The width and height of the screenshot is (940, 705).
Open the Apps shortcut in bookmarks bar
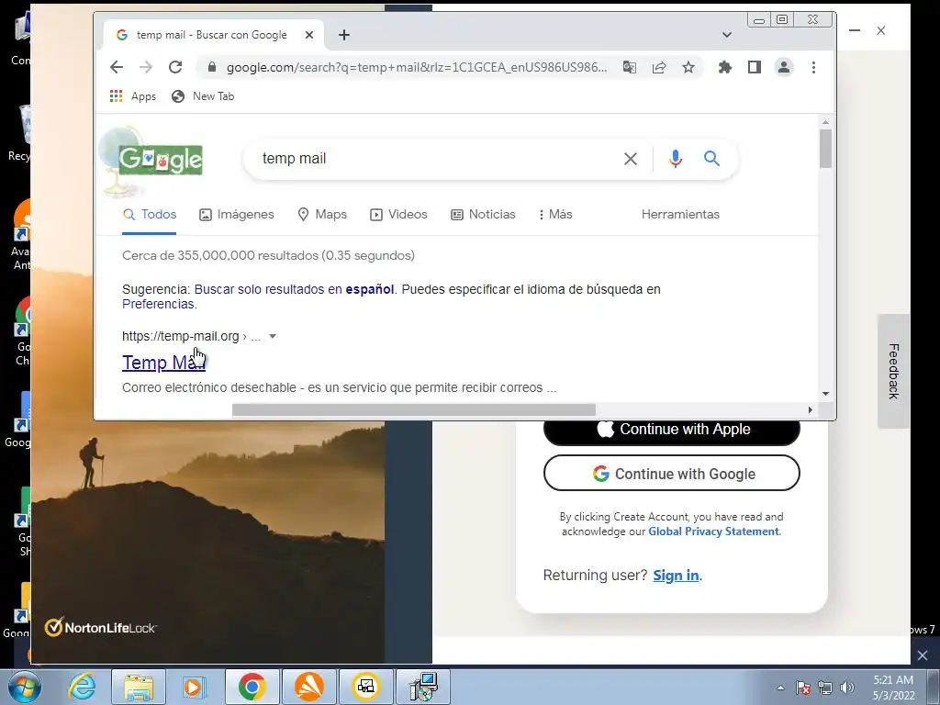pyautogui.click(x=132, y=95)
